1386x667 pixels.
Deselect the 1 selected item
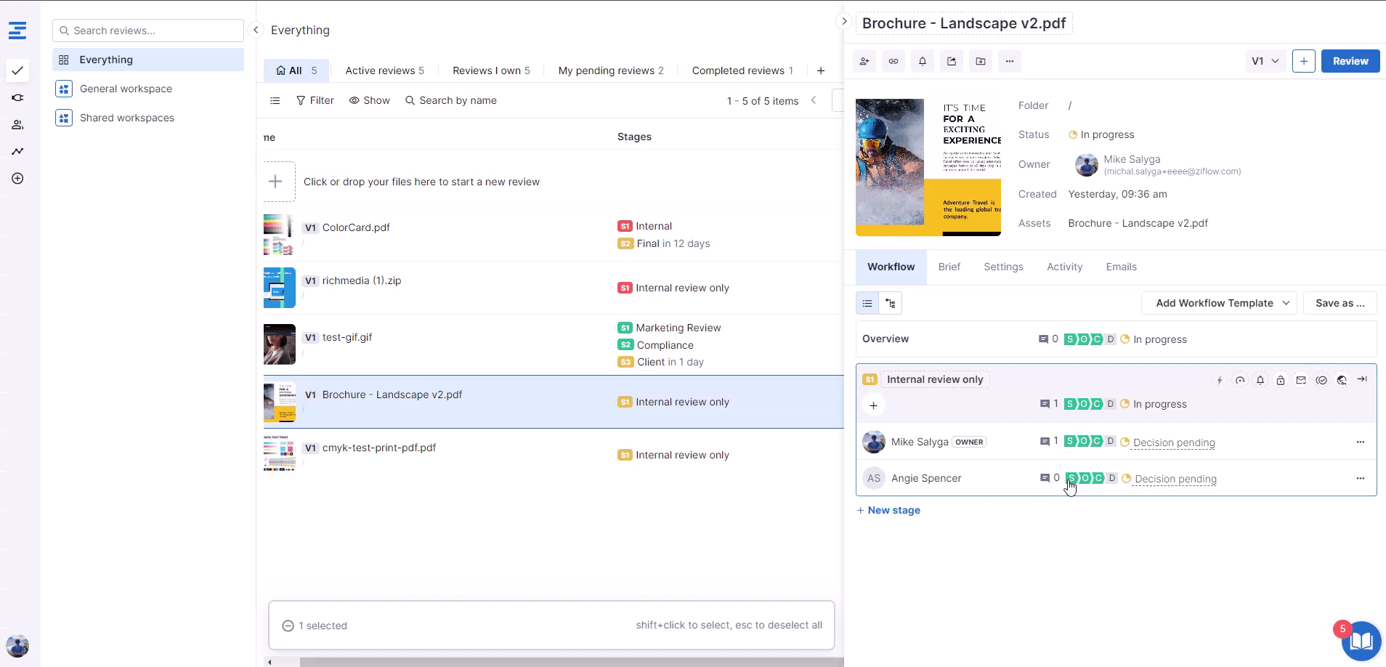tap(288, 626)
